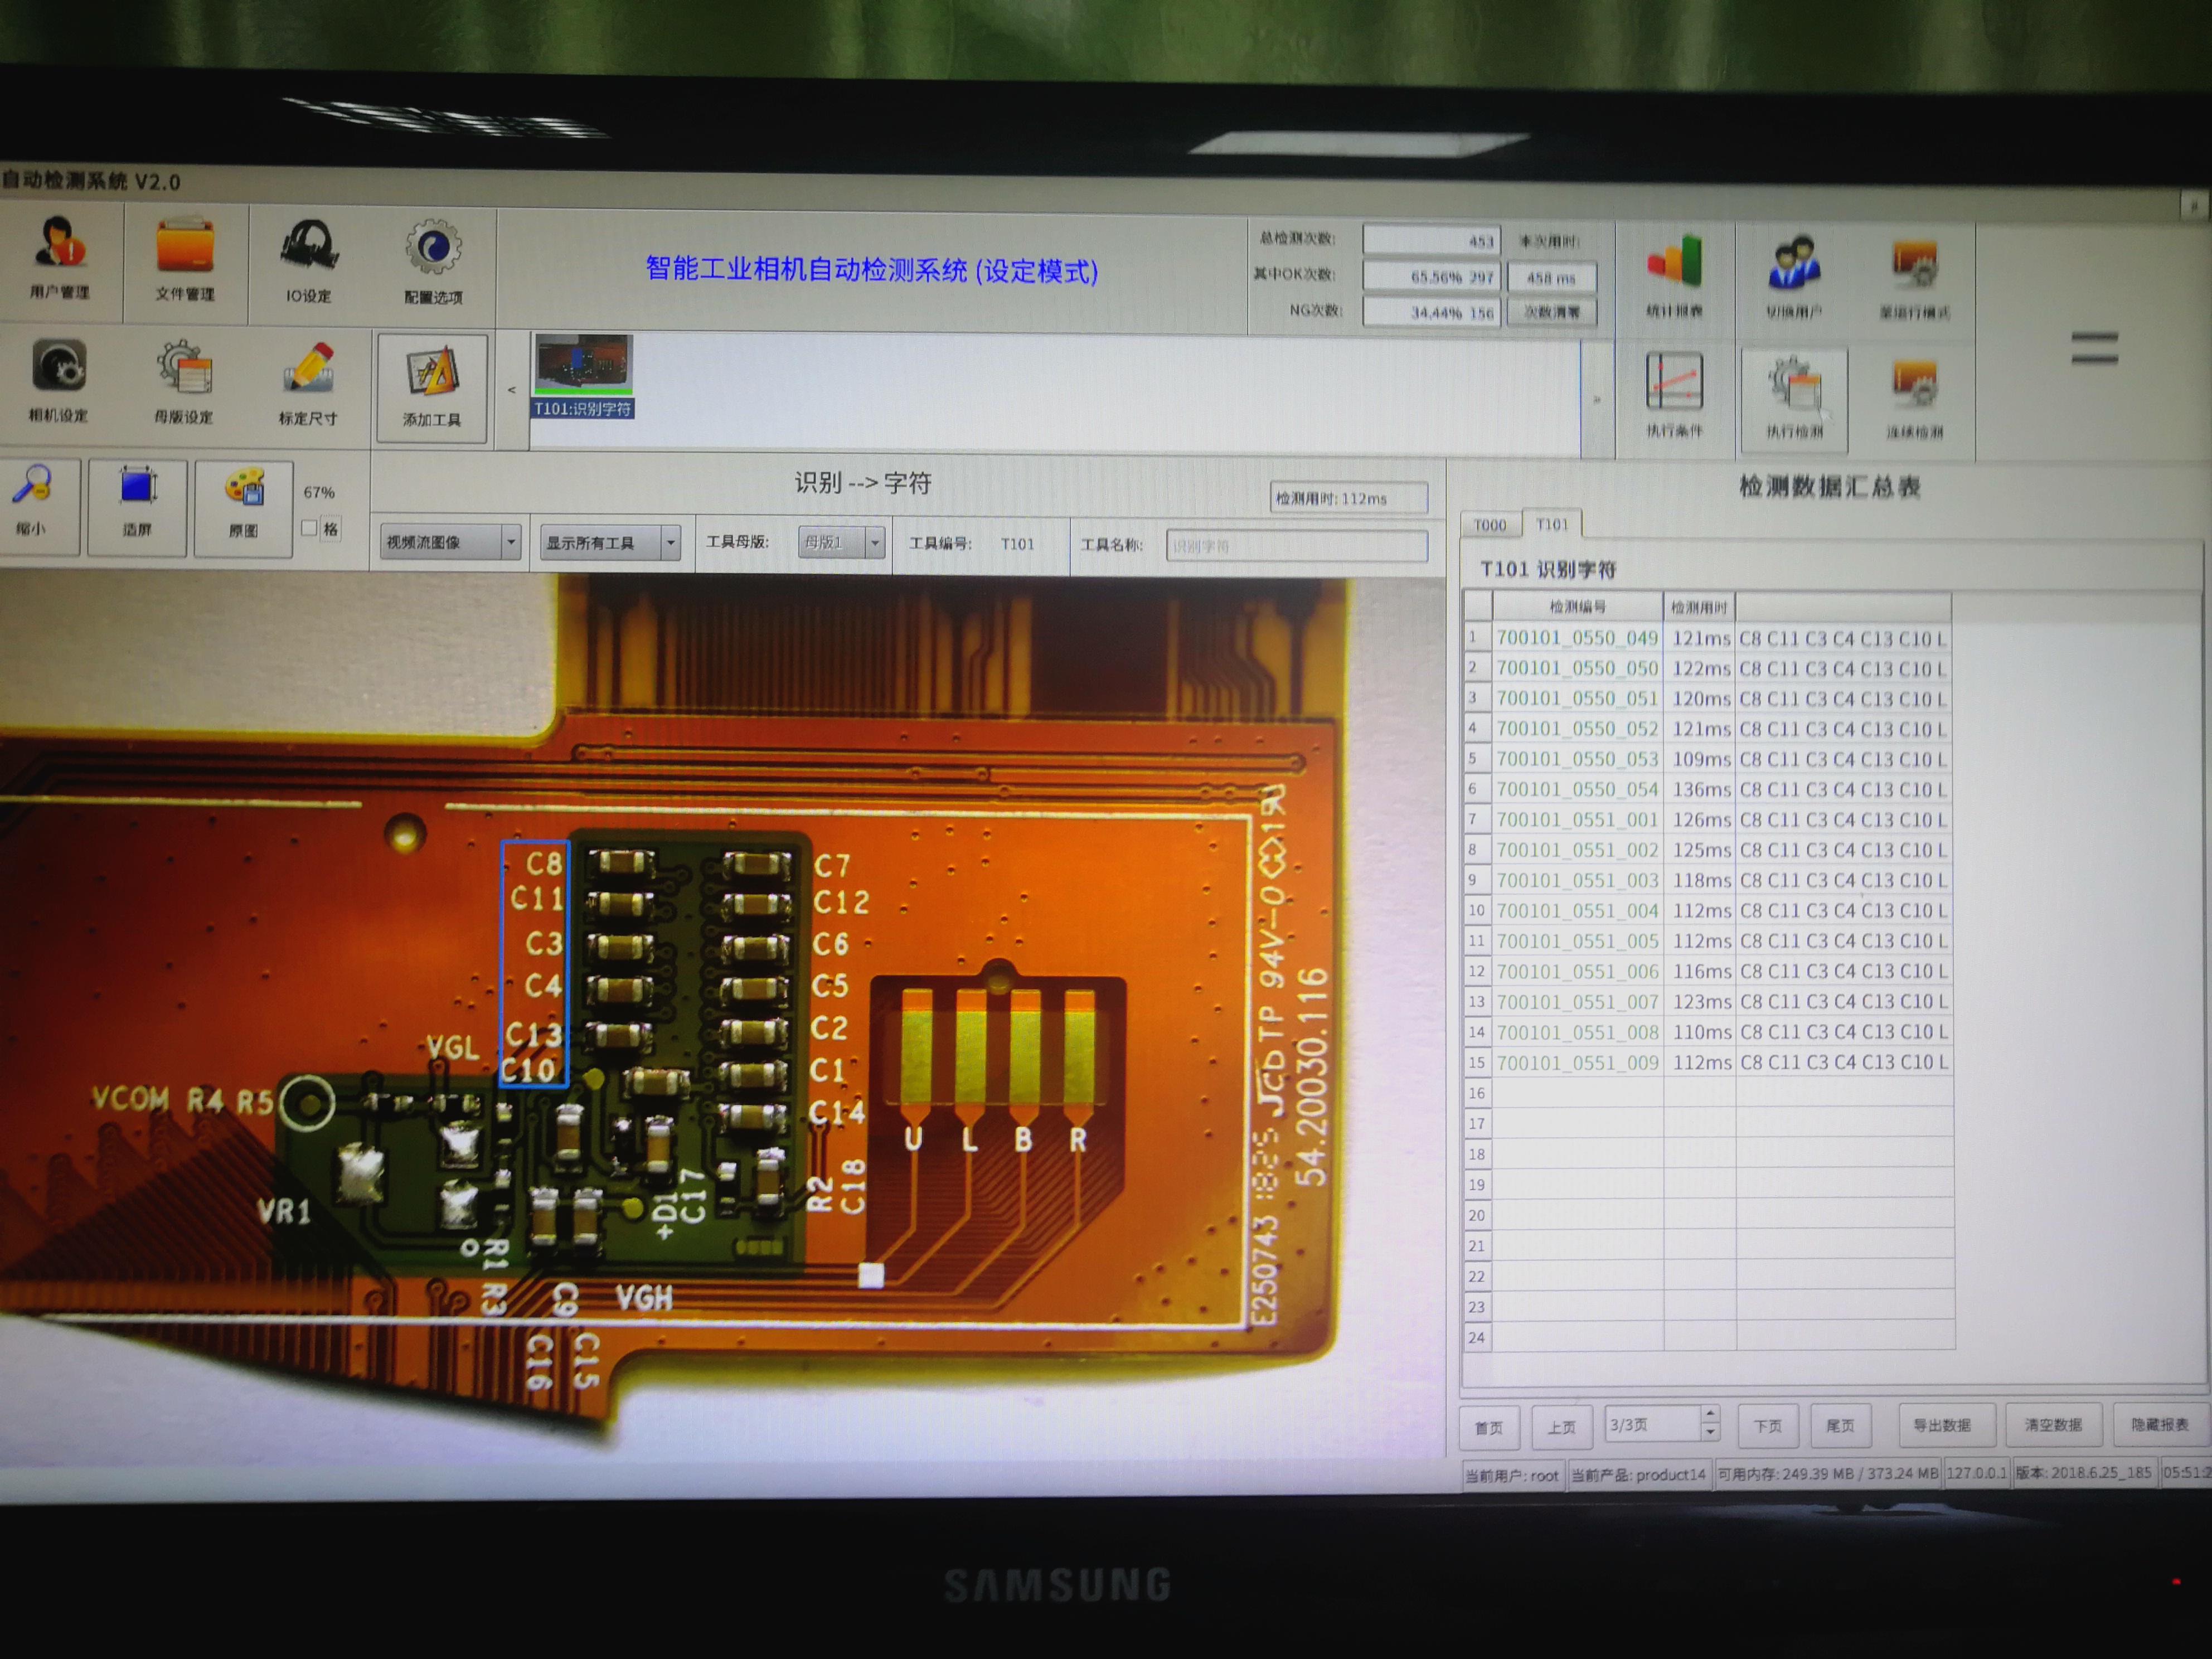
Task: Open 显示所有工具 display tools dropdown
Action: click(x=610, y=543)
